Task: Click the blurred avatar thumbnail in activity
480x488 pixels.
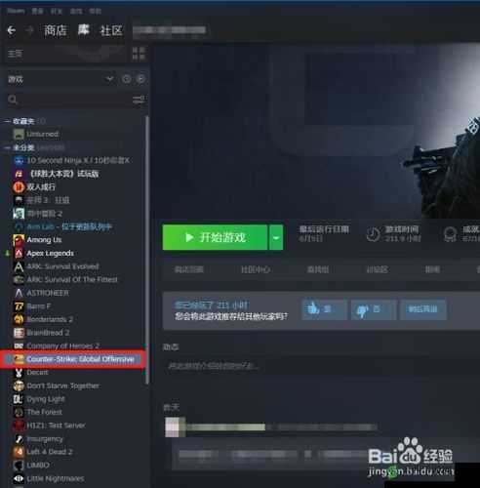Action: tap(175, 427)
